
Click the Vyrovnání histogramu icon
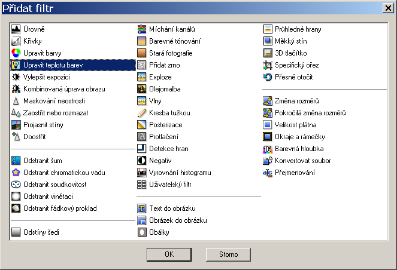pyautogui.click(x=141, y=173)
